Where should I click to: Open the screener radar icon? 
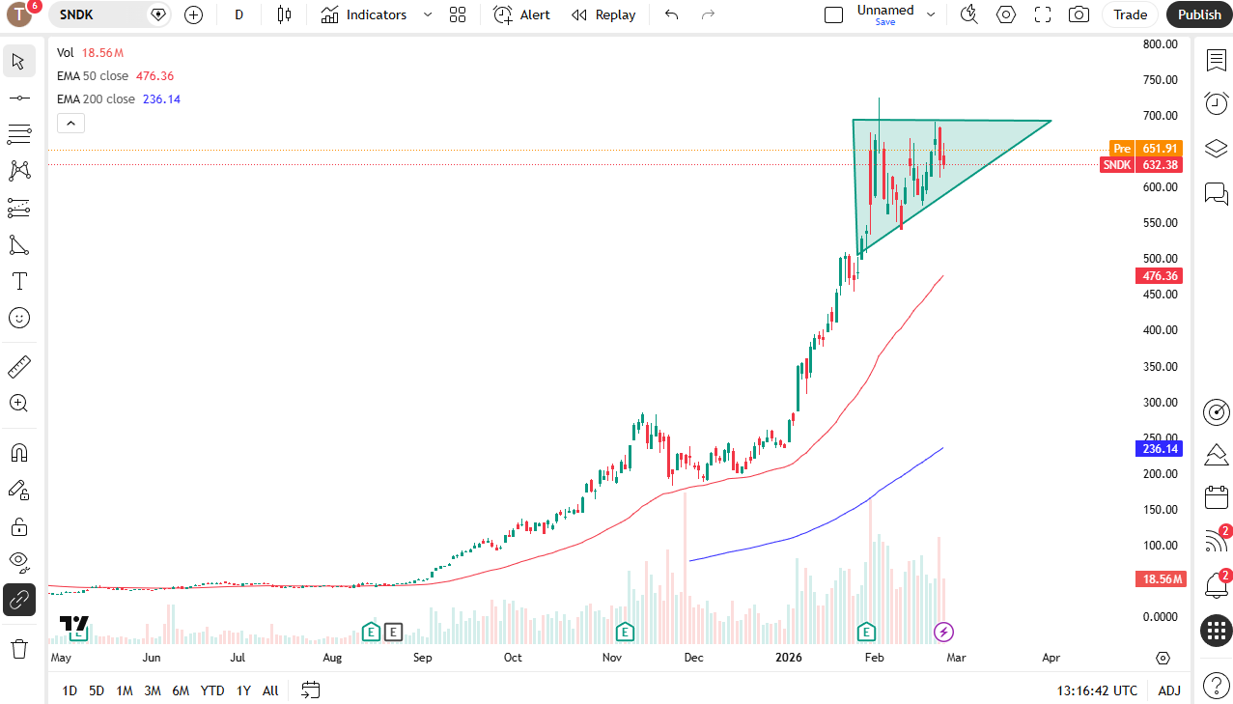pyautogui.click(x=1216, y=412)
